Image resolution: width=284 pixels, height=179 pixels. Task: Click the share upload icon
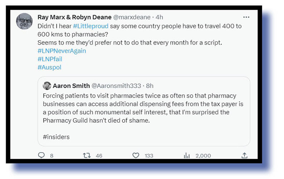tap(245, 155)
